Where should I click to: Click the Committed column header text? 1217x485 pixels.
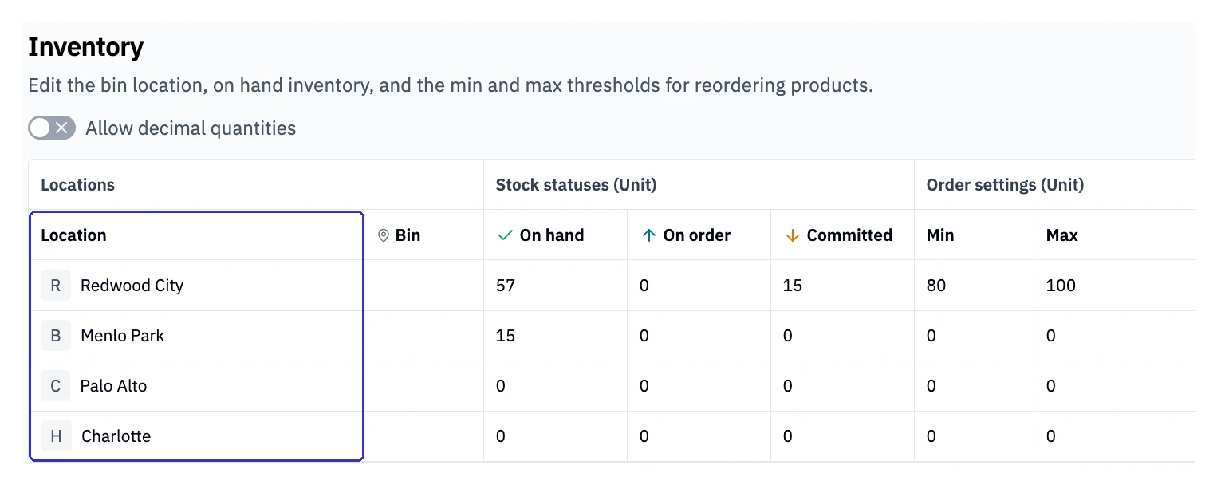tap(849, 235)
